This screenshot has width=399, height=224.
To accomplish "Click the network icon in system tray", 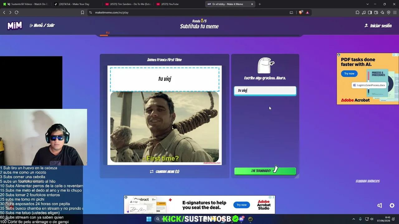I will click(x=367, y=219).
